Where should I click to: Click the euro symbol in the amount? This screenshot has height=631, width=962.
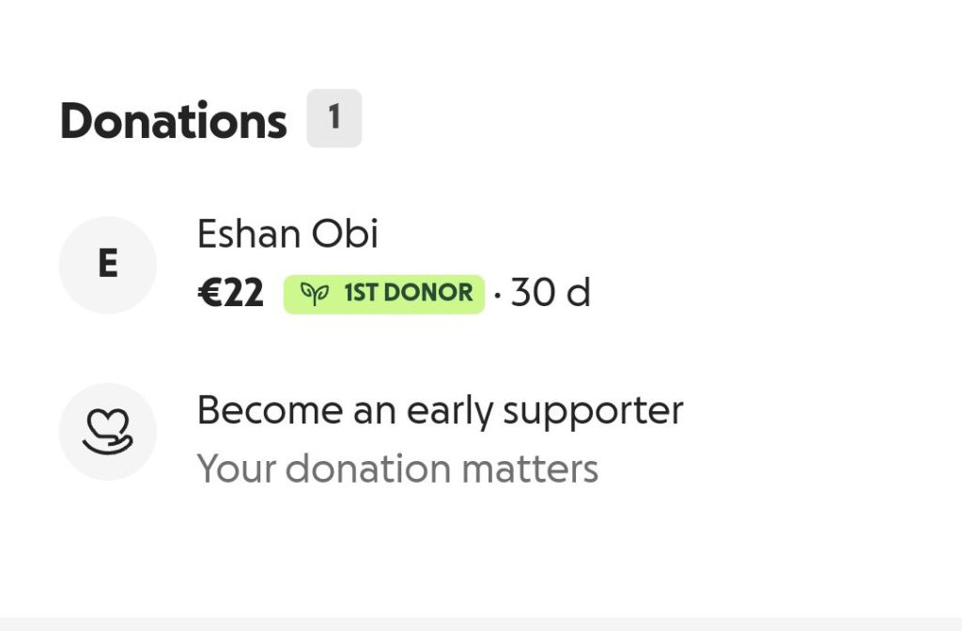[208, 294]
